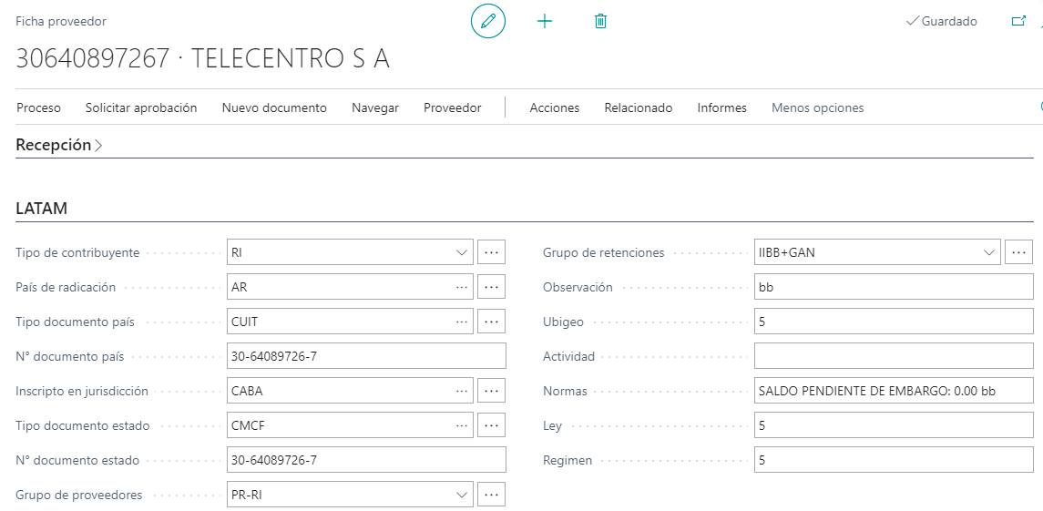Open Nuevo documento menu
This screenshot has width=1043, height=511.
(x=274, y=107)
